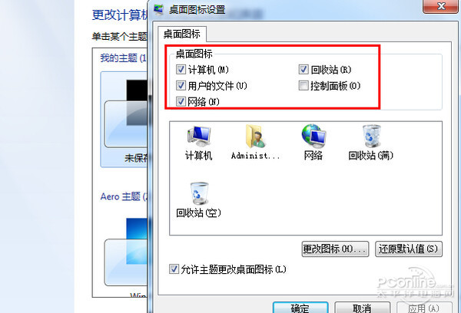This screenshot has height=313, width=461.
Task: Select the 网络 network globe icon
Action: [x=313, y=136]
